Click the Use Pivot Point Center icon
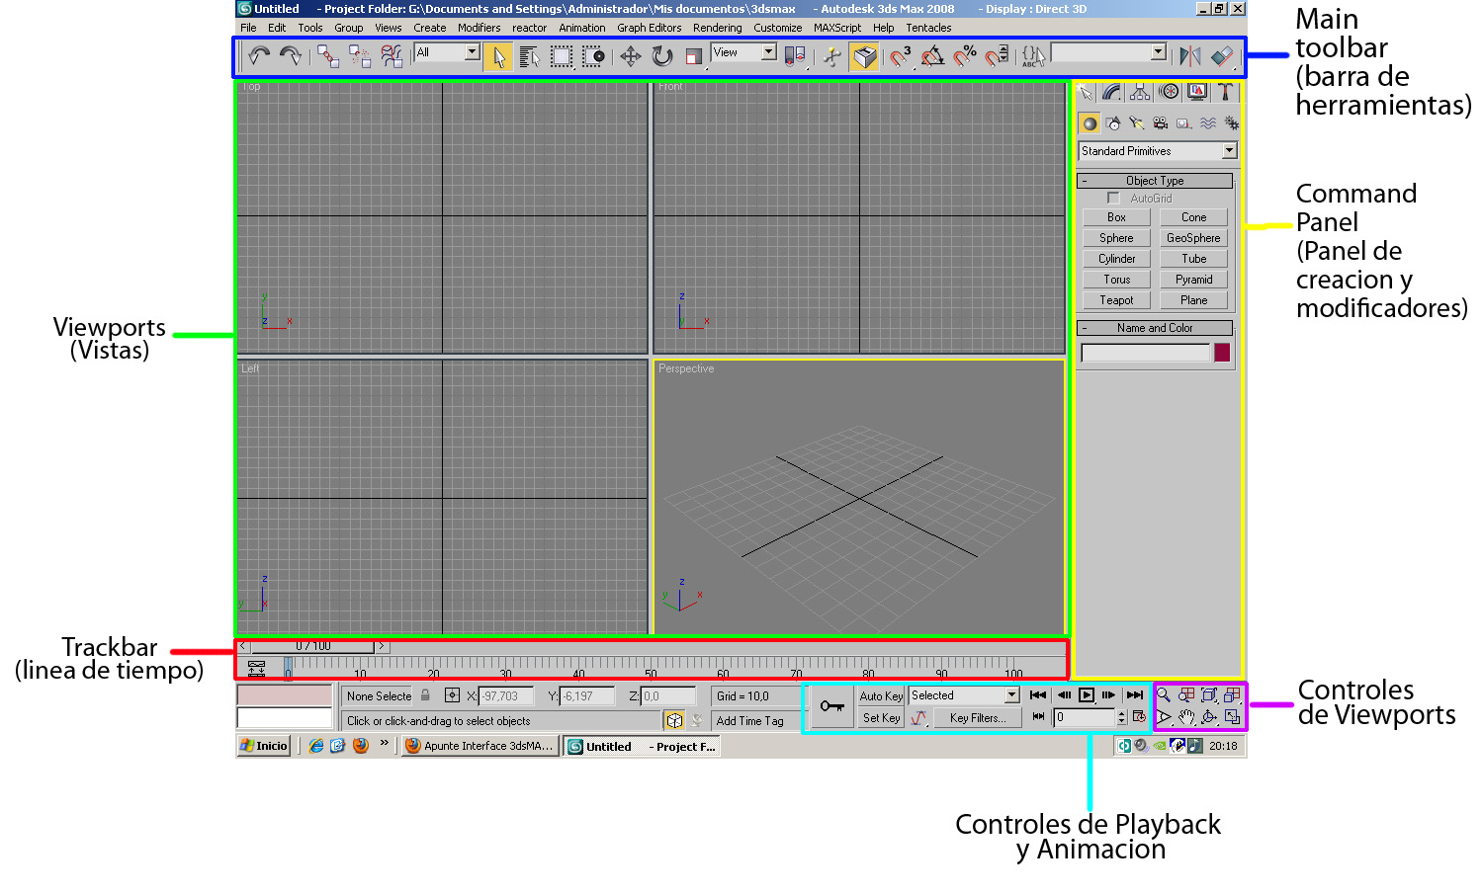The width and height of the screenshot is (1483, 895). (795, 57)
